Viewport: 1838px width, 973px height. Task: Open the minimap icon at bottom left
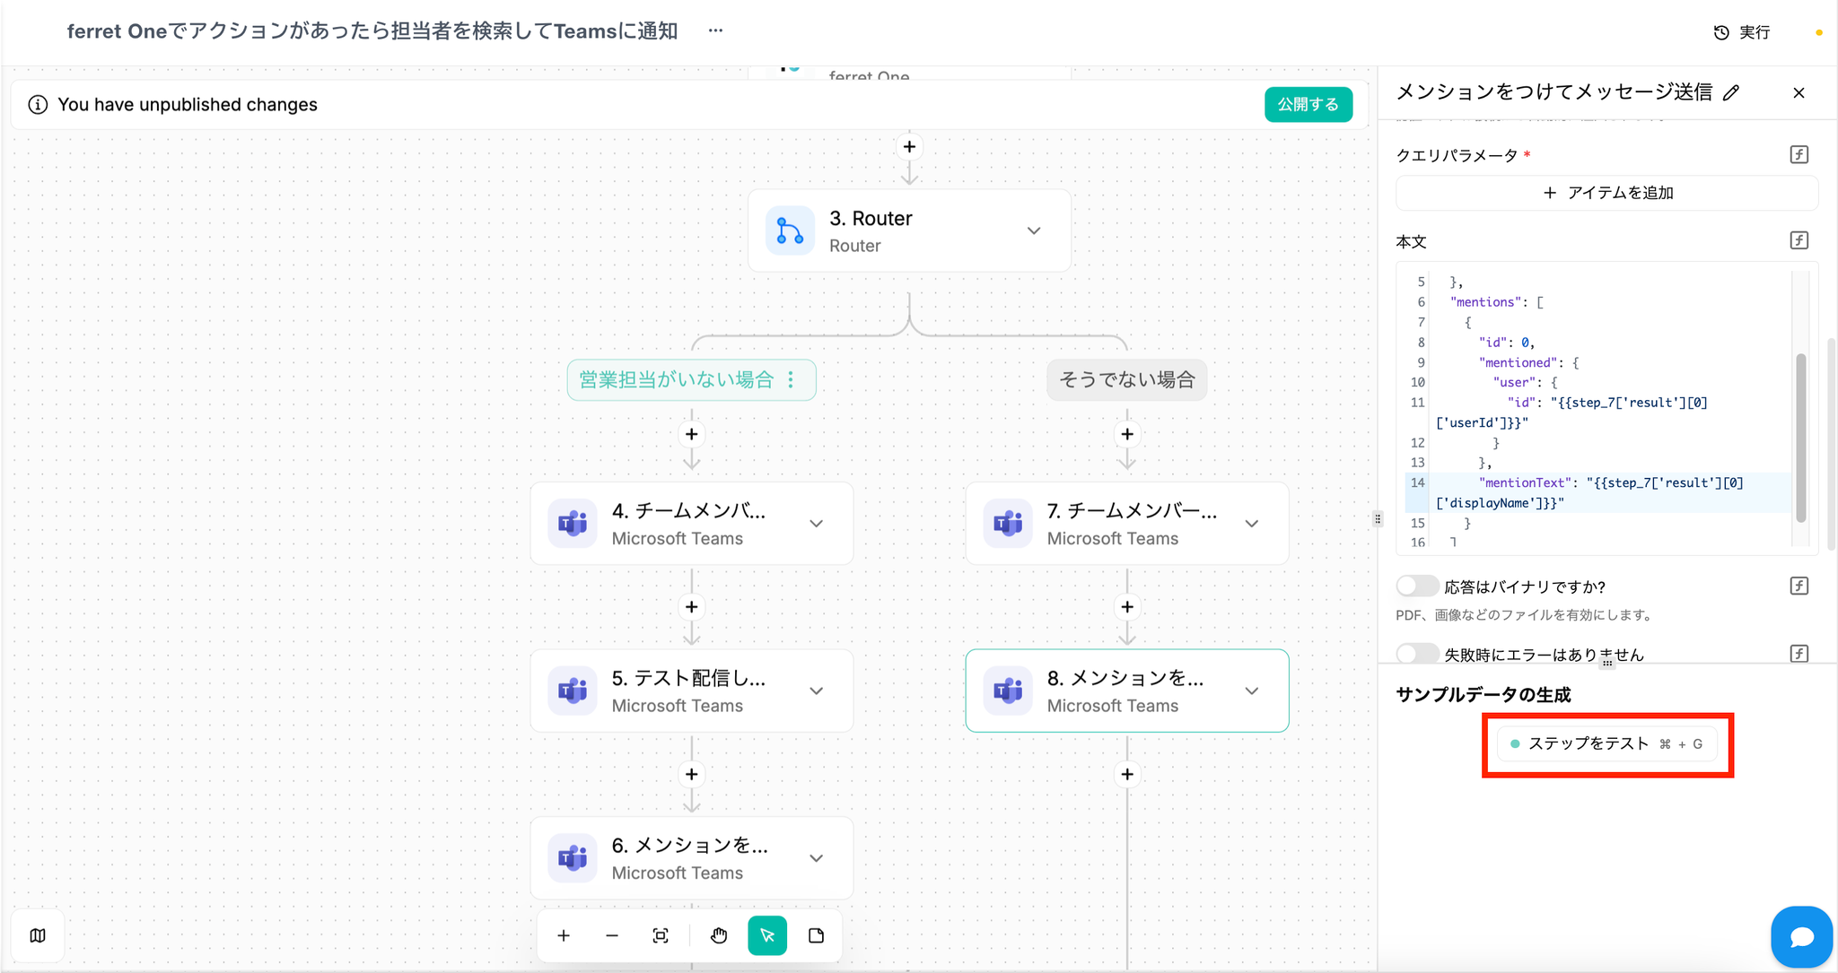click(x=38, y=935)
